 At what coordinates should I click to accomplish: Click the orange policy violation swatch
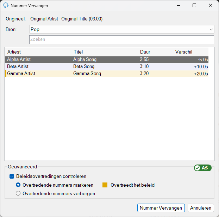point(105,185)
